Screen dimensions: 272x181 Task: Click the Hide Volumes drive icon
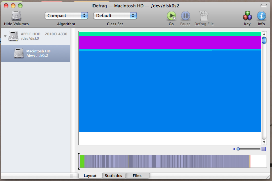16,16
